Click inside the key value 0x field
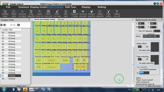Viewport: 164px width, 92px height. pyautogui.click(x=144, y=73)
